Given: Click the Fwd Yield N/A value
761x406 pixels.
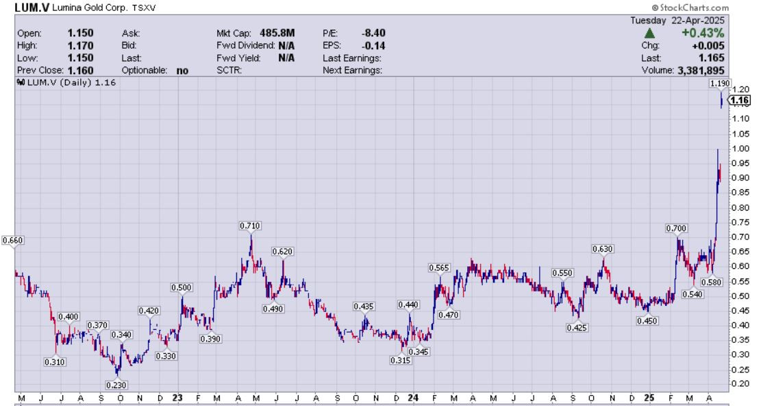Looking at the screenshot, I should (286, 58).
